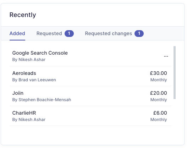This screenshot has width=187, height=148.
Task: Select the £30.00 Aeroleads price
Action: [x=159, y=73]
